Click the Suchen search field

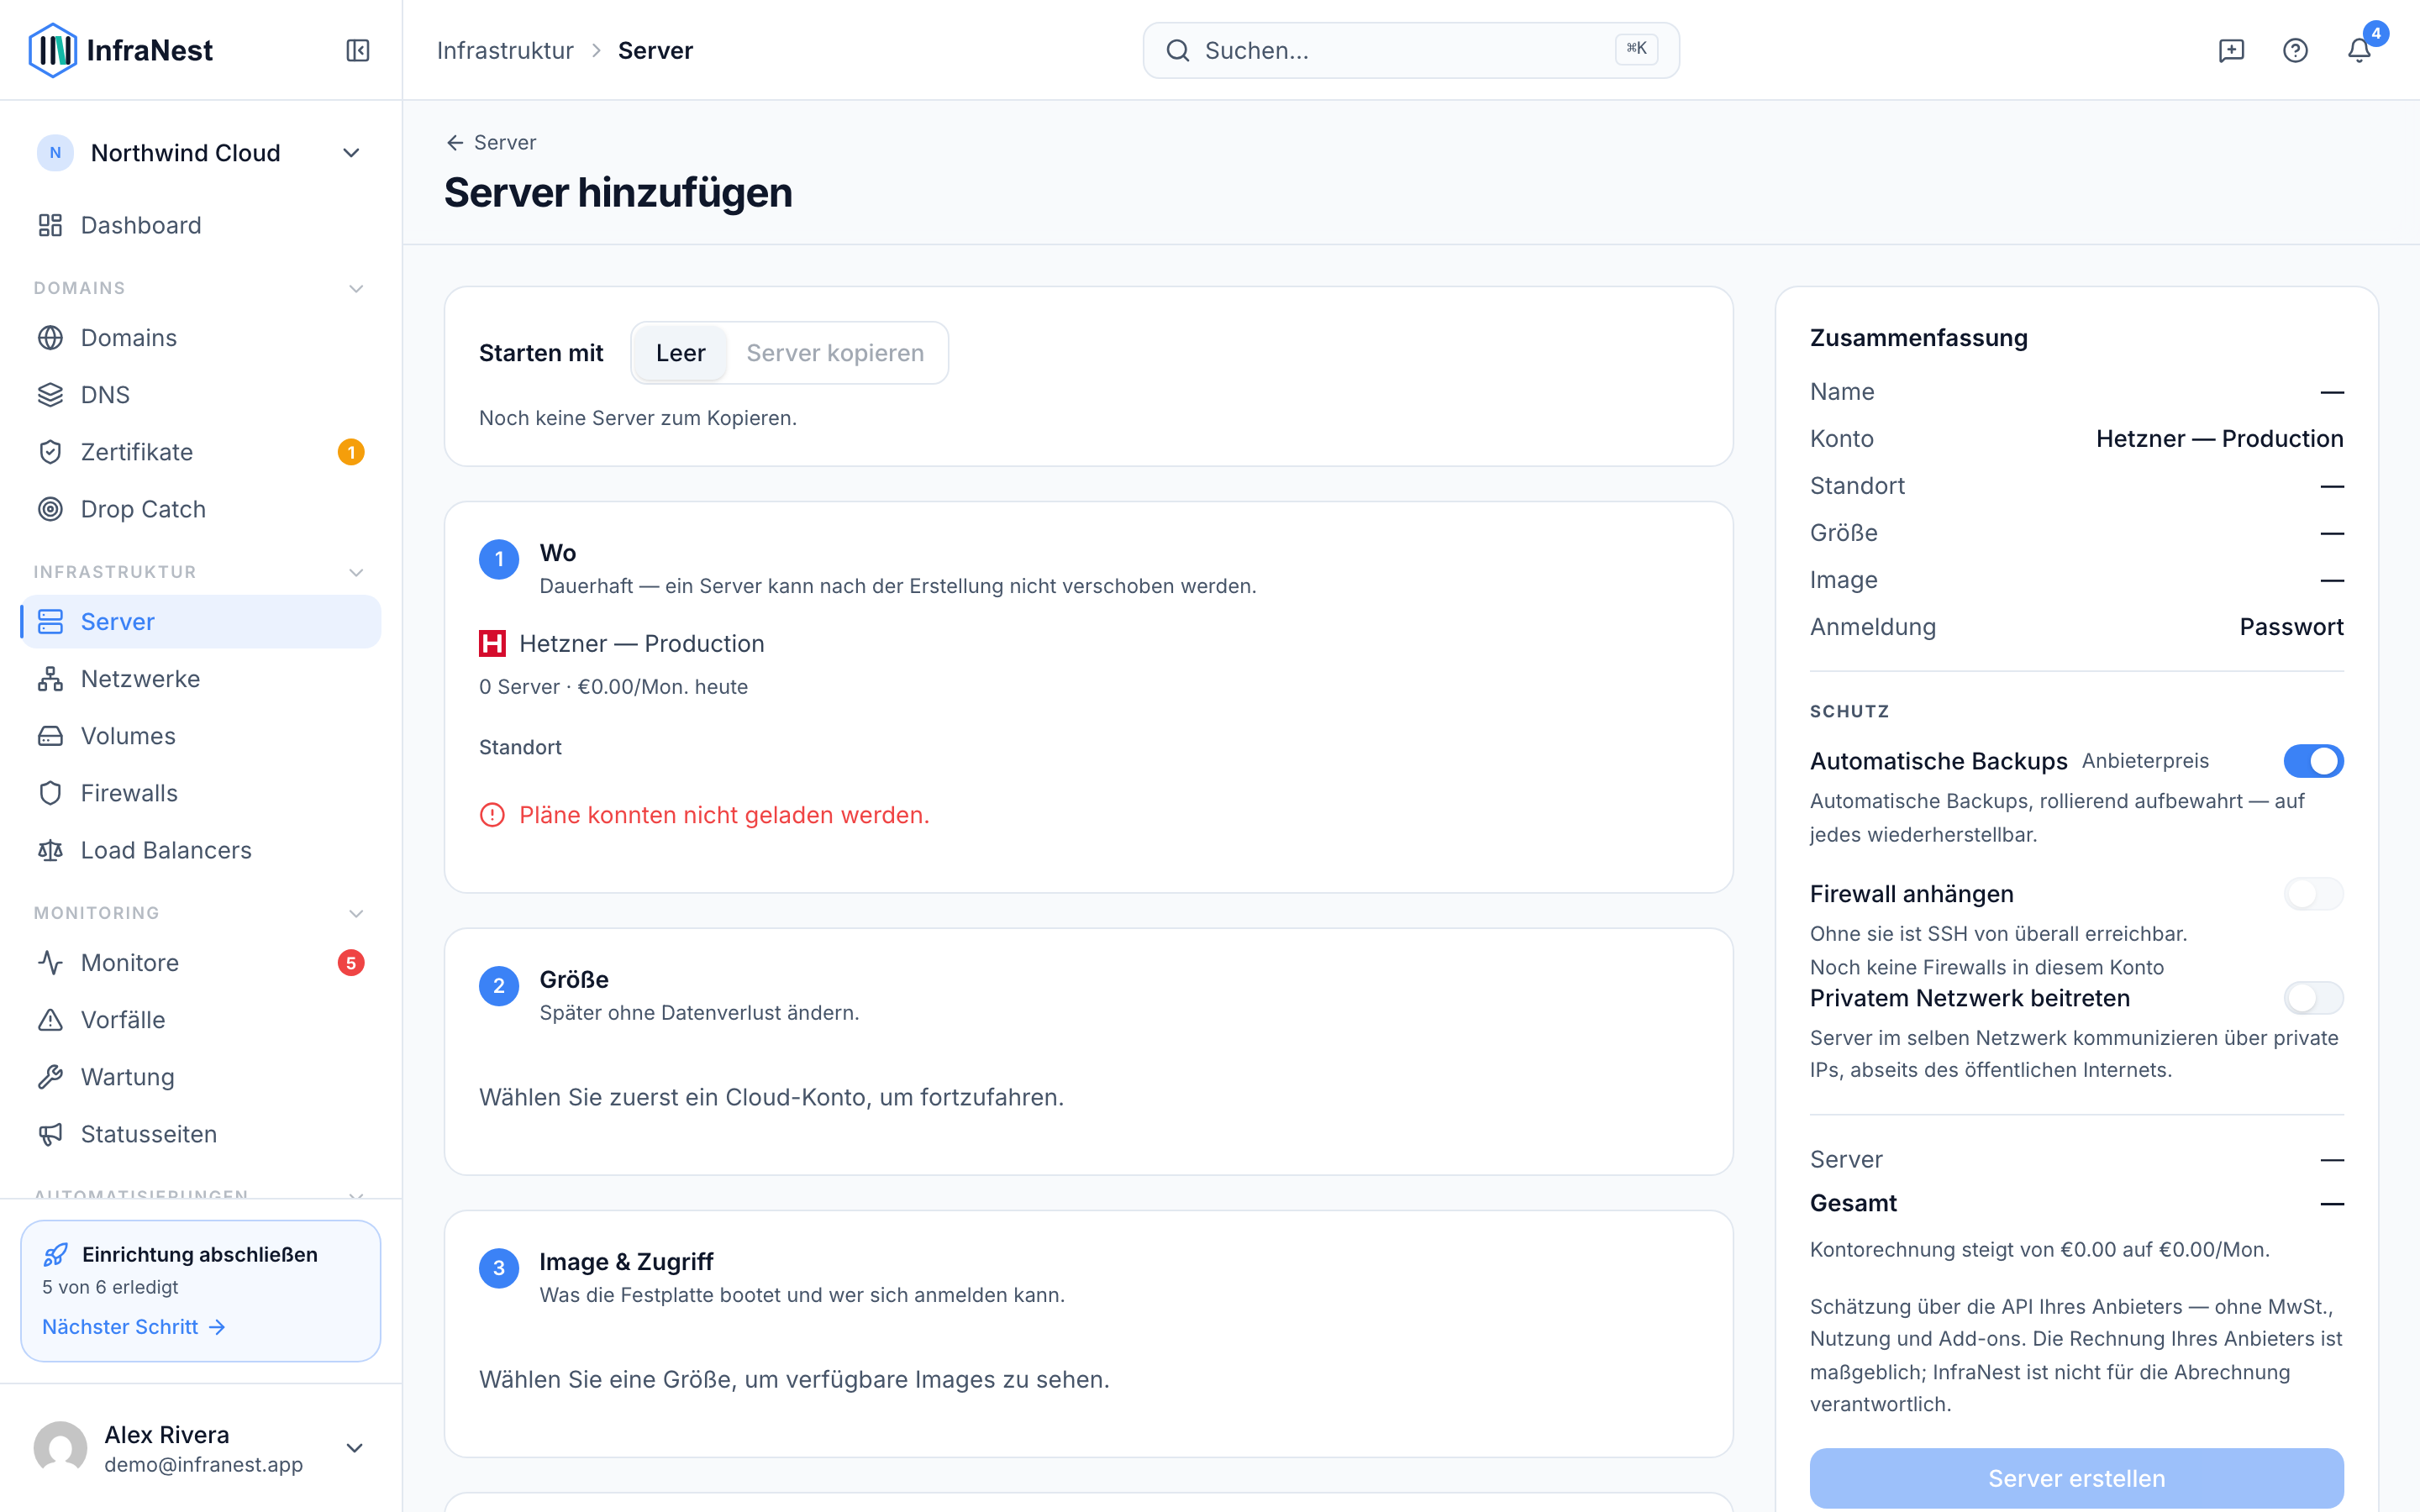[x=1411, y=50]
